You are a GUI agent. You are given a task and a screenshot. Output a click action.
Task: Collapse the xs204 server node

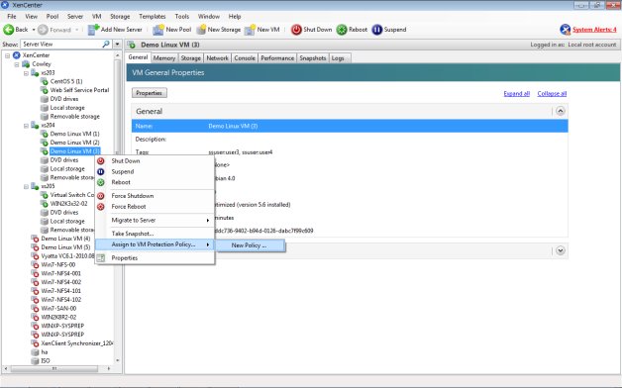(x=26, y=126)
